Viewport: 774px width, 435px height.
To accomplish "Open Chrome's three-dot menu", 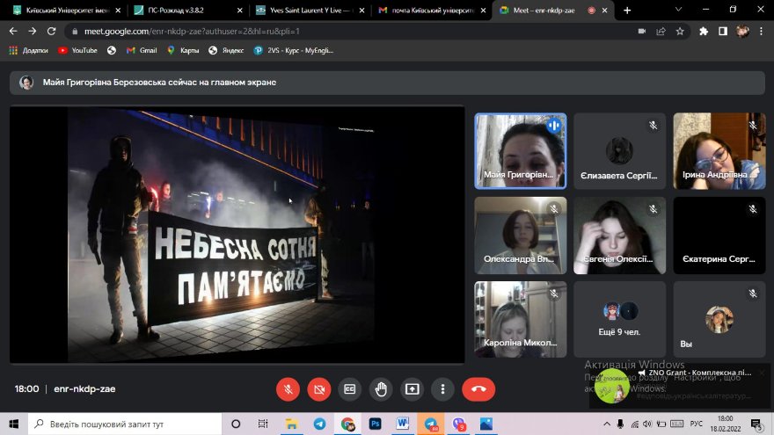I will [x=763, y=31].
